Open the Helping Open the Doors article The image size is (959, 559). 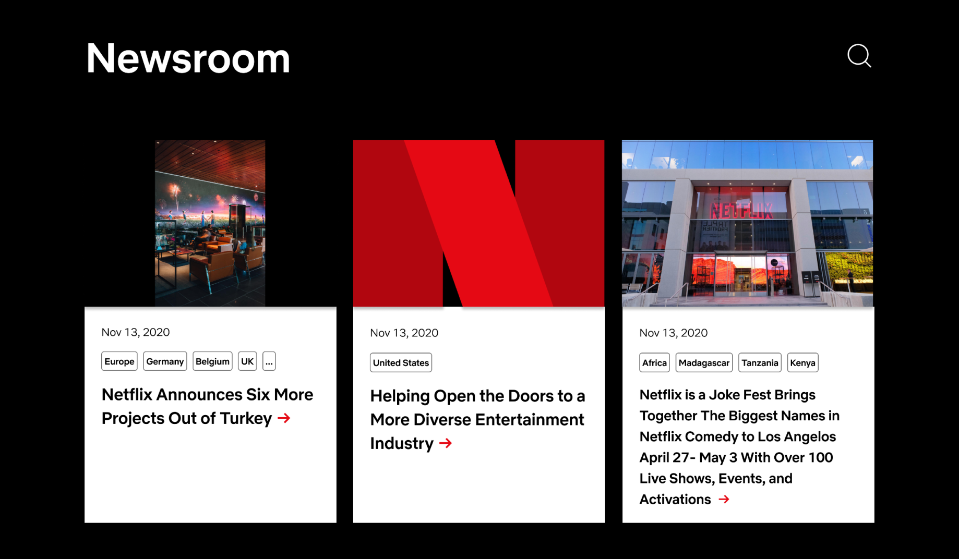point(477,419)
